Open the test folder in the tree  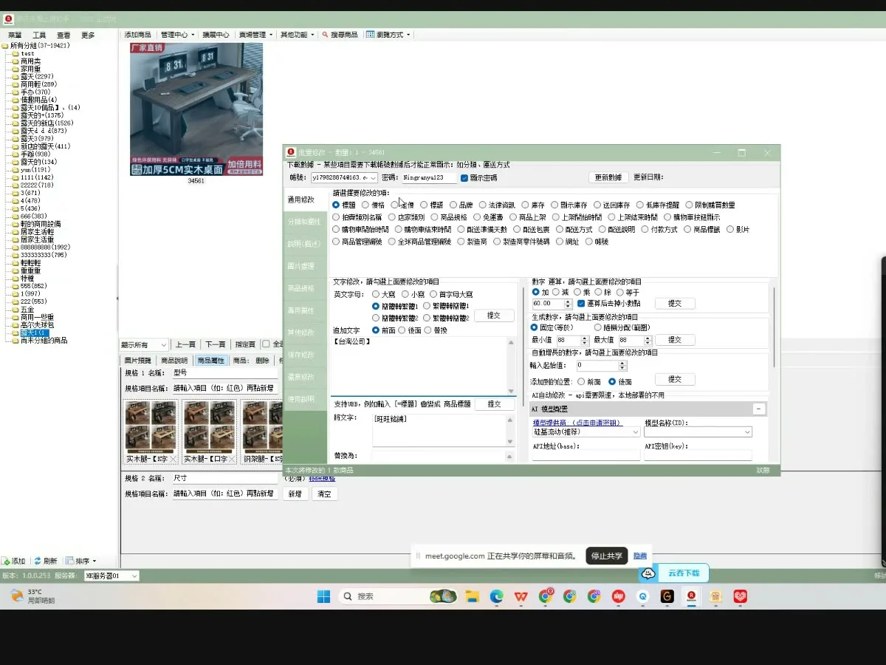click(x=27, y=53)
